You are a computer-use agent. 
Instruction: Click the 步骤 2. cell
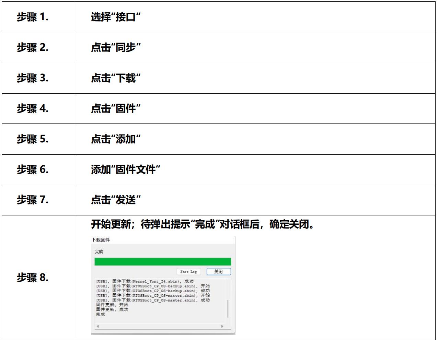39,47
